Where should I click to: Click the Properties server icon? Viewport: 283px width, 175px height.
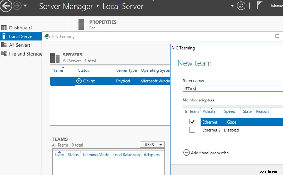tap(81, 25)
